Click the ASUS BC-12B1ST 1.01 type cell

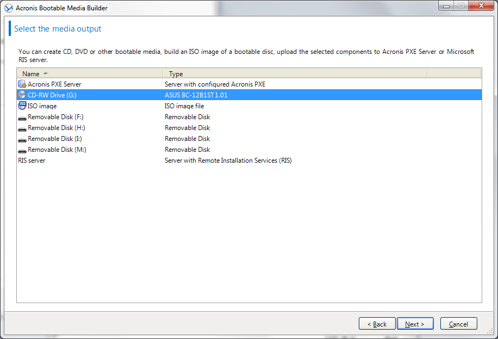pyautogui.click(x=196, y=95)
